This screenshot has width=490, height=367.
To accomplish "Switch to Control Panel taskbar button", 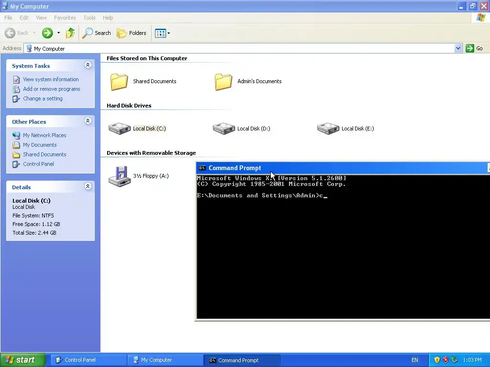I will [x=89, y=360].
